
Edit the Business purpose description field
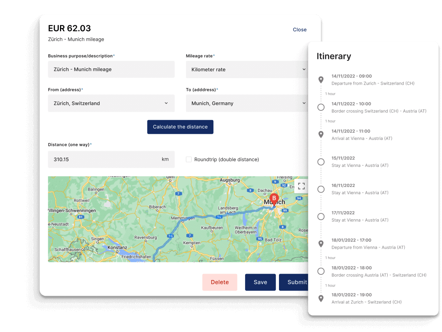111,69
